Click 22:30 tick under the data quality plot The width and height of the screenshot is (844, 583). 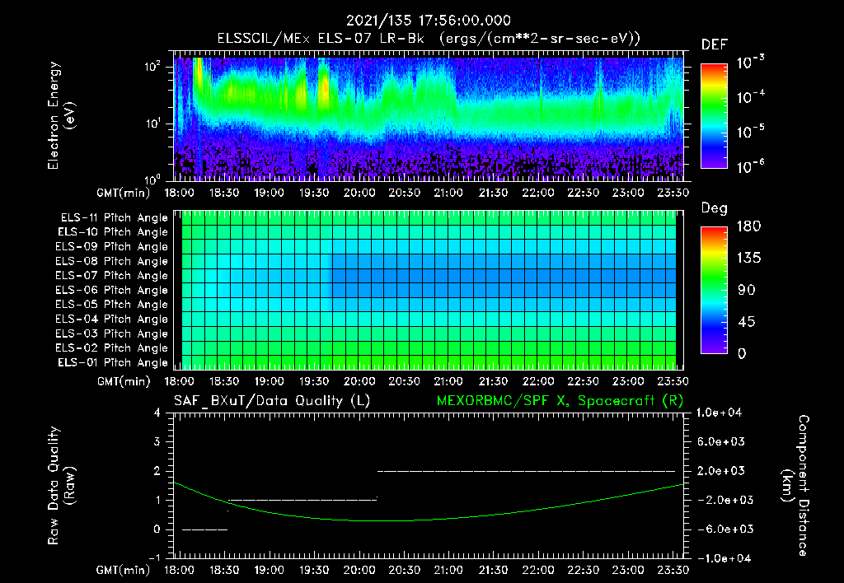click(583, 570)
